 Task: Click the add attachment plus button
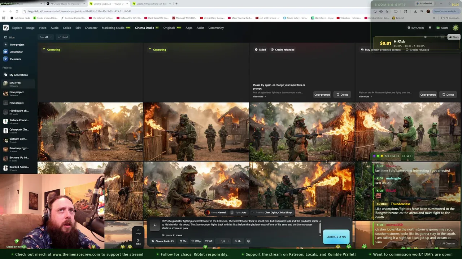click(154, 226)
